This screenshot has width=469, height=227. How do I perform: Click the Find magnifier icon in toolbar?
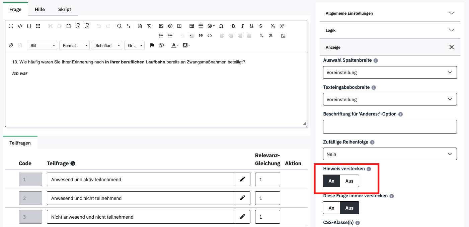coord(119,26)
